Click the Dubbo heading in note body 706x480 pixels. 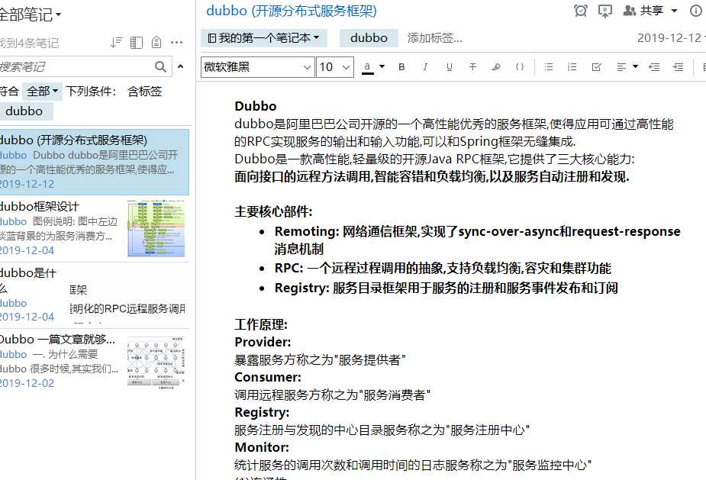(255, 106)
